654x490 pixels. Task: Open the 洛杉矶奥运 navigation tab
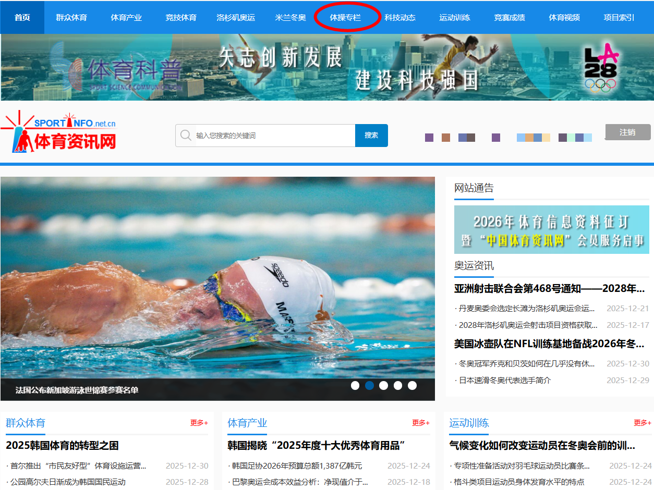pyautogui.click(x=236, y=18)
